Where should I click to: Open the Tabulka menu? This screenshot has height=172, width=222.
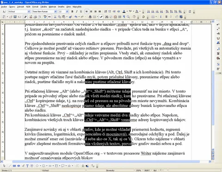click(x=43, y=7)
